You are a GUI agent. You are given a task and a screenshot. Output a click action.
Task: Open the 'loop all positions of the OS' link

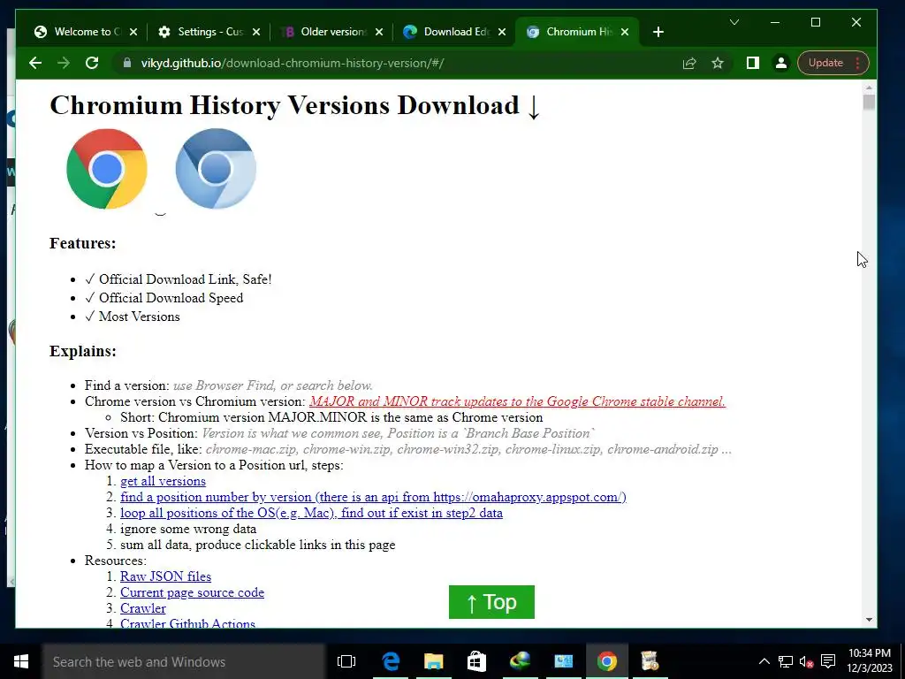(311, 513)
